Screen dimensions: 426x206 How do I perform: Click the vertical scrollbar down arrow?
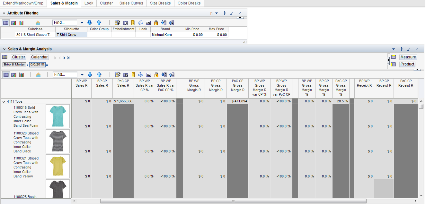[x=421, y=196]
